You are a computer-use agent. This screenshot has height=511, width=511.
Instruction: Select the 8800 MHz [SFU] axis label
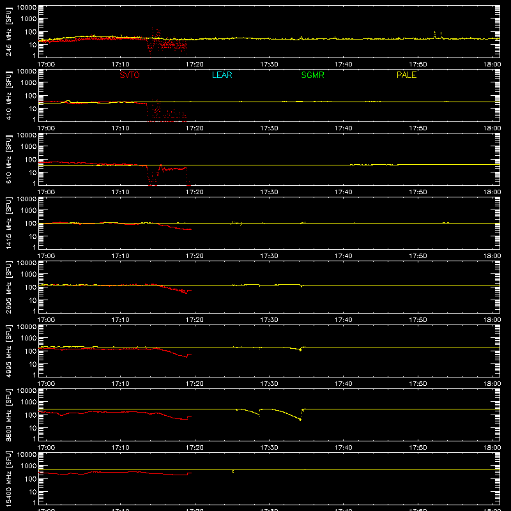pos(9,415)
